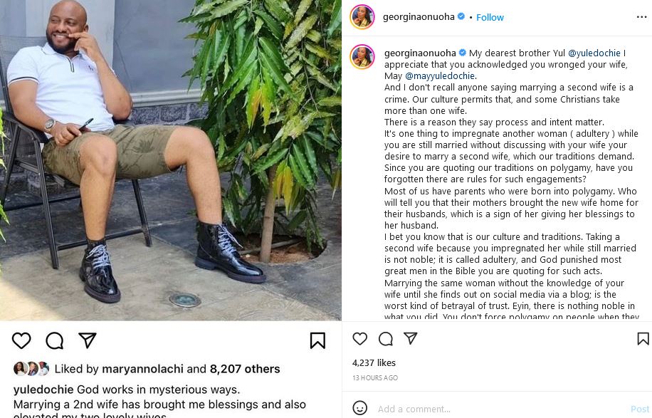The image size is (652, 418).
Task: View the 4,237 likes list
Action: click(372, 363)
